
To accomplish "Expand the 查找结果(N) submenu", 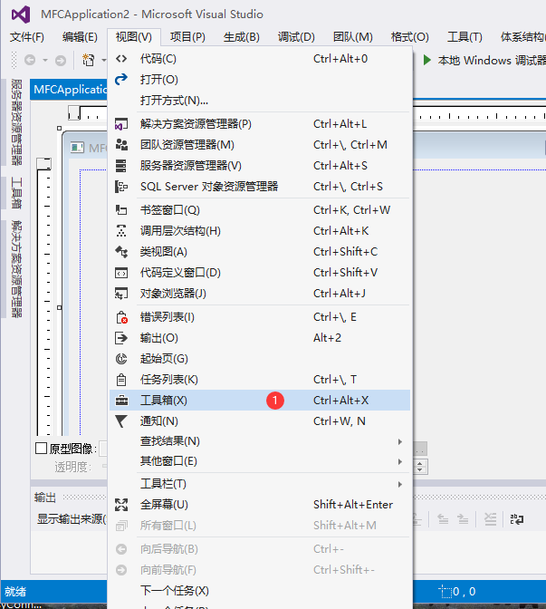I will click(x=399, y=441).
